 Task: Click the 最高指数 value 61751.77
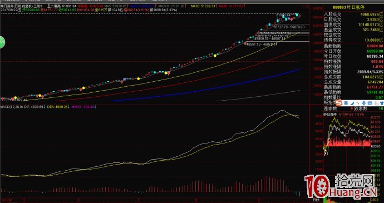click(x=375, y=87)
